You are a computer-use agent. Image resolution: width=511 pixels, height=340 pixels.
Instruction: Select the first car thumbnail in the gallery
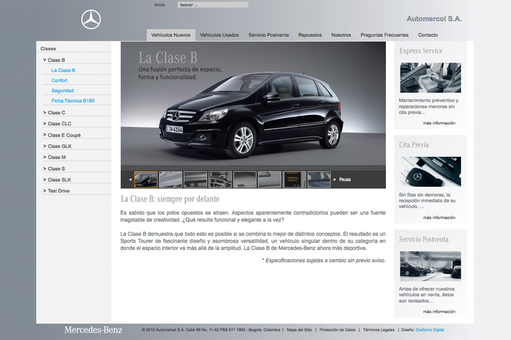(x=146, y=179)
